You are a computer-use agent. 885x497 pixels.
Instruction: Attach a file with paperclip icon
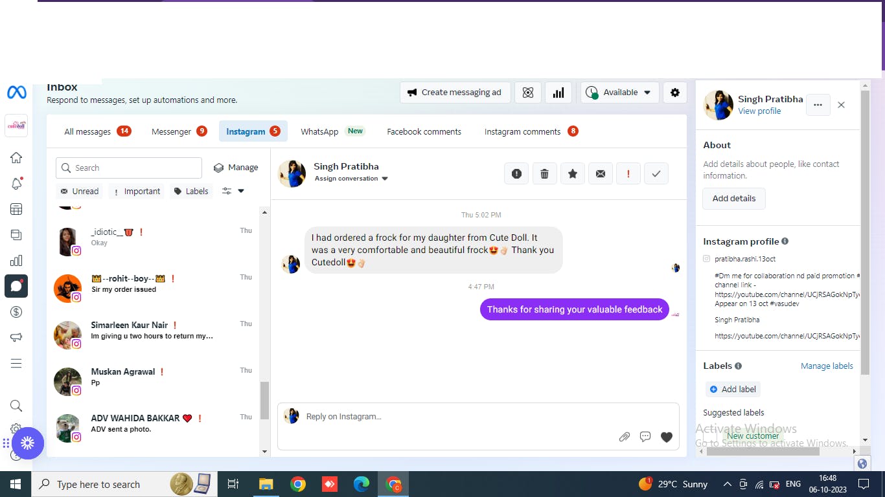[x=624, y=437]
